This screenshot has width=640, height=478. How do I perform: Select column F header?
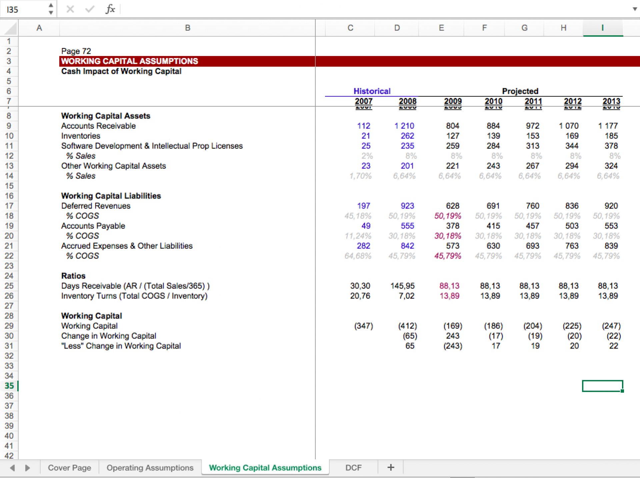484,28
